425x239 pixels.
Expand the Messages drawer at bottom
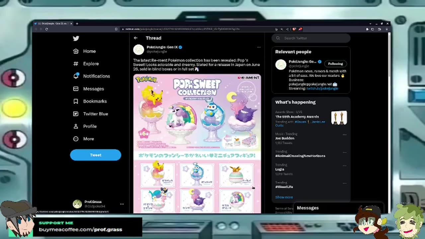point(339,208)
